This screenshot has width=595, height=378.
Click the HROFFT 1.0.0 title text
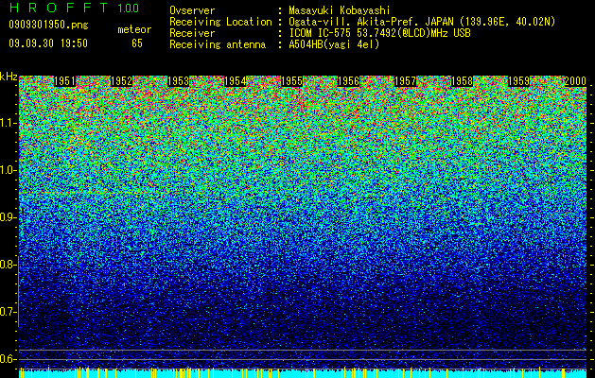point(74,8)
